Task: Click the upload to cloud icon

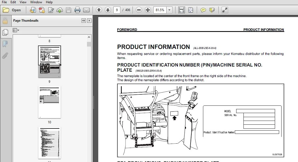Action: coord(60,10)
